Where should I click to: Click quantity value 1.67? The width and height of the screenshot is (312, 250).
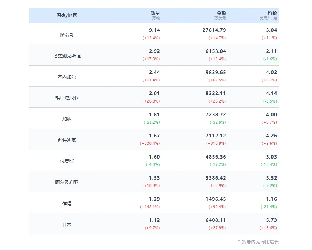point(155,136)
